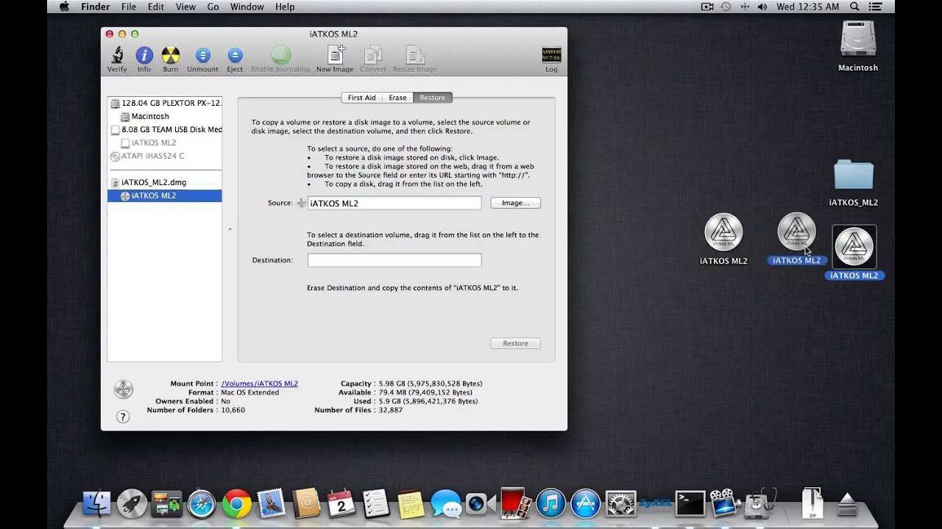Screen dimensions: 942x529
Task: Open Calendar from the dock
Action: (x=341, y=503)
